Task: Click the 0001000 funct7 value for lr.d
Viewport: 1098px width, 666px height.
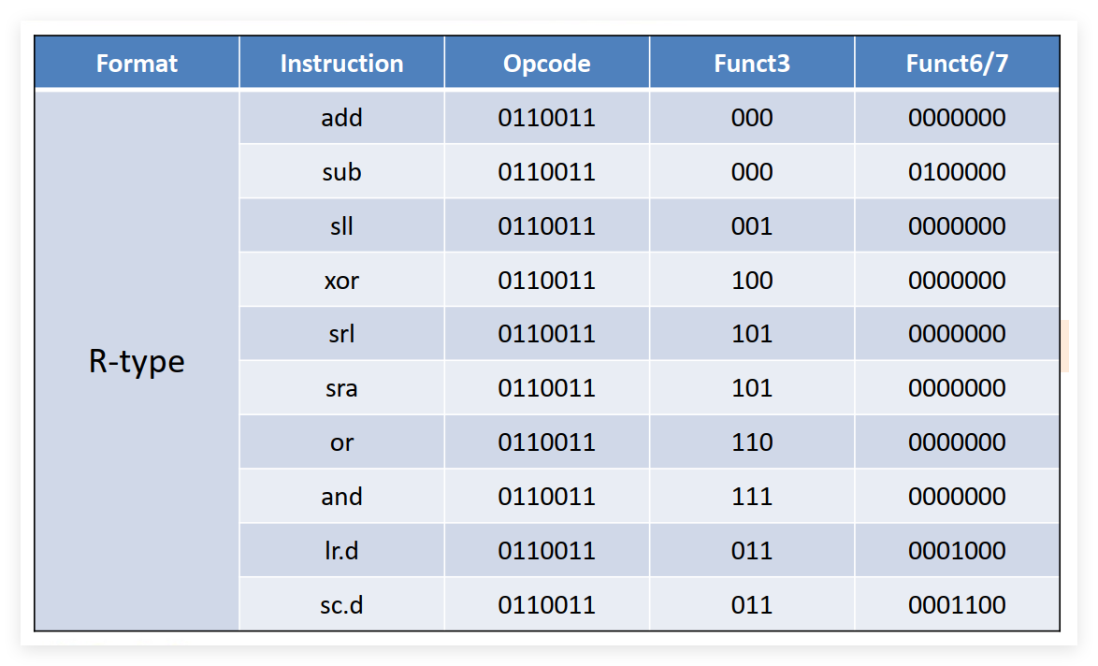Action: click(958, 551)
